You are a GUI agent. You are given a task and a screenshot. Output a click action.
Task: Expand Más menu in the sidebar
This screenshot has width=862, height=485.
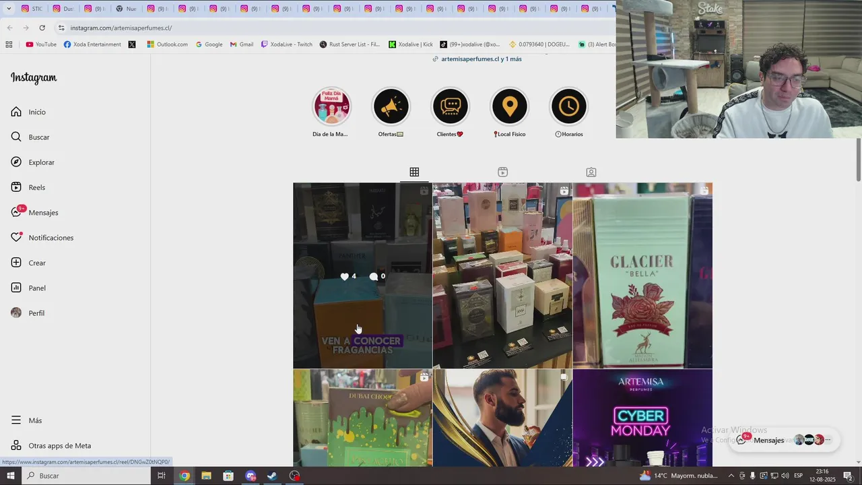(x=27, y=420)
